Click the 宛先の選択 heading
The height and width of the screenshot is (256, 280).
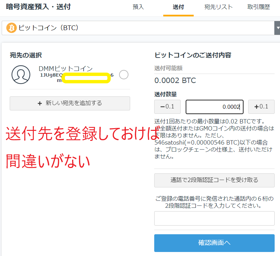click(x=26, y=55)
